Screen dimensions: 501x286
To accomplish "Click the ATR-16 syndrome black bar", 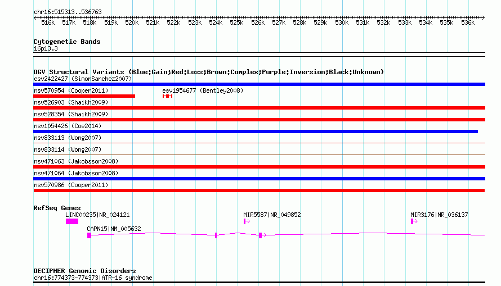I will pos(259,283).
